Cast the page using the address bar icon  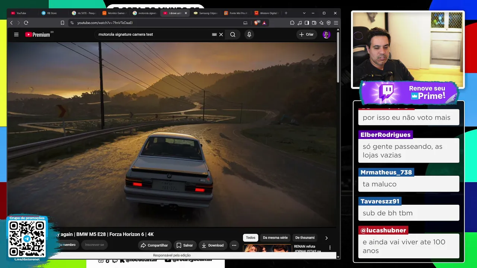(245, 23)
